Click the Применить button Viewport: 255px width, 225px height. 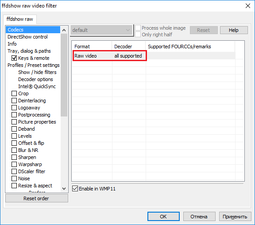(235, 217)
